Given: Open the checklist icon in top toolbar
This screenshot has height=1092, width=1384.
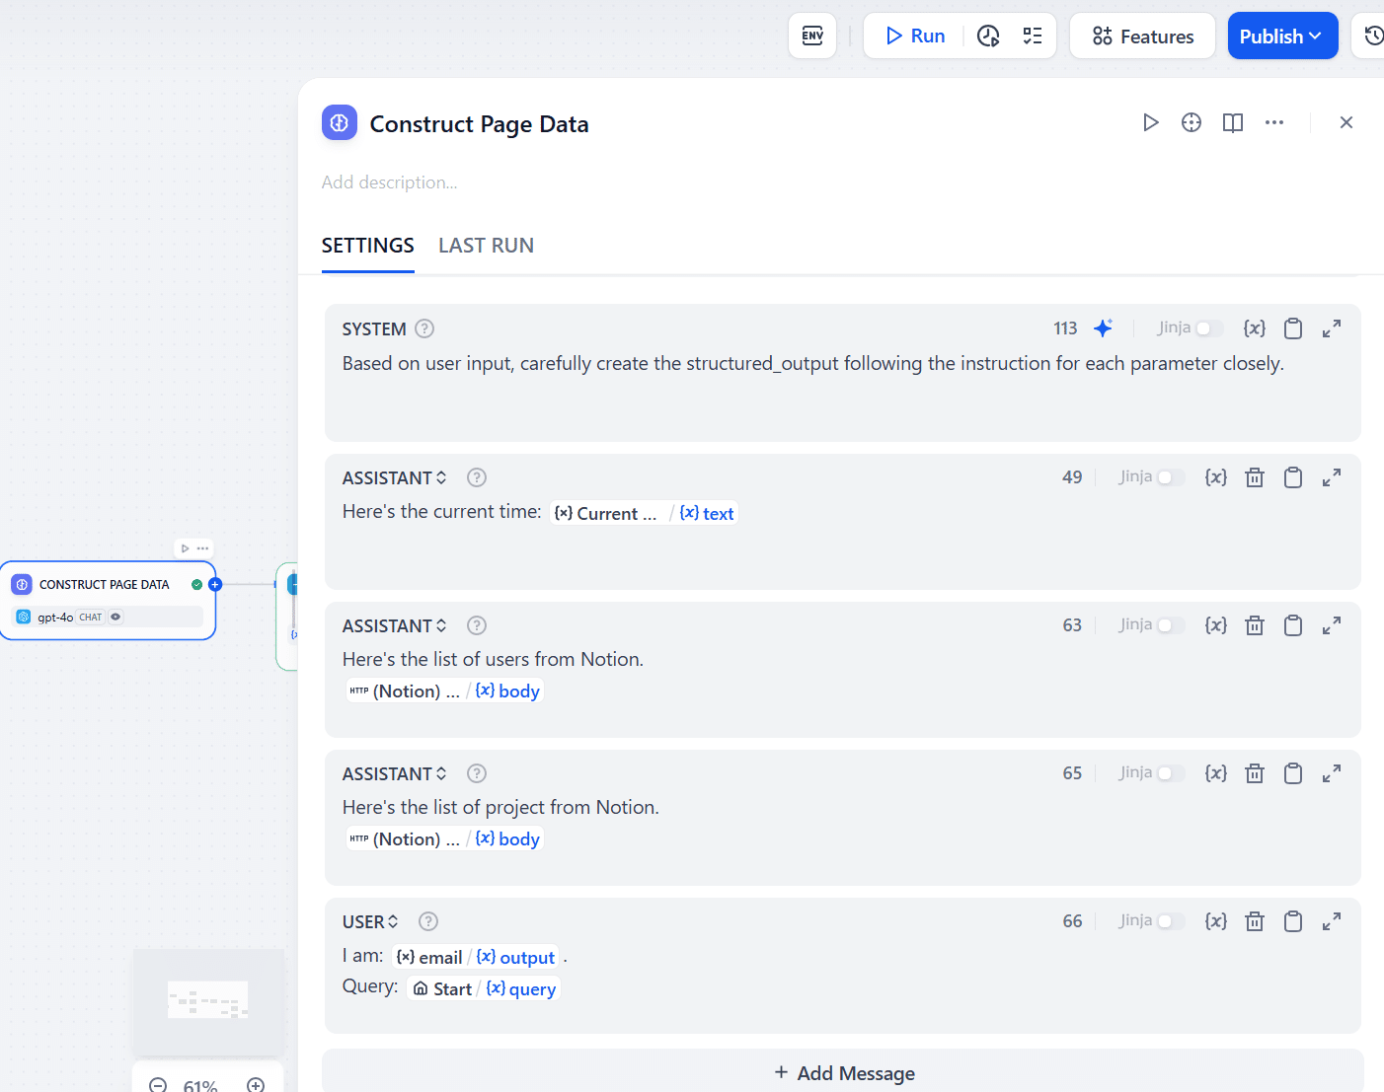Looking at the screenshot, I should (x=1033, y=36).
